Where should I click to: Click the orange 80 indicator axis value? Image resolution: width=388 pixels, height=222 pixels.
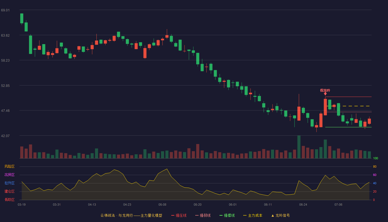tap(375, 167)
